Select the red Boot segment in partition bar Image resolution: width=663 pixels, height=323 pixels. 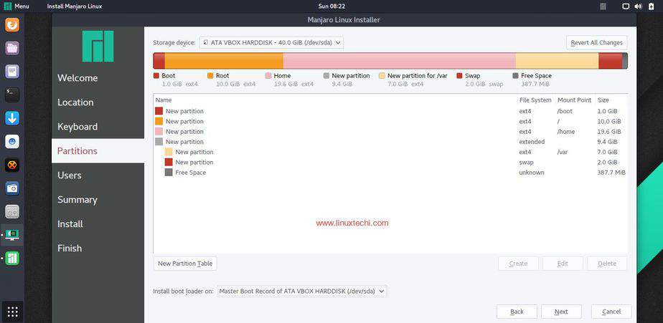click(x=159, y=61)
